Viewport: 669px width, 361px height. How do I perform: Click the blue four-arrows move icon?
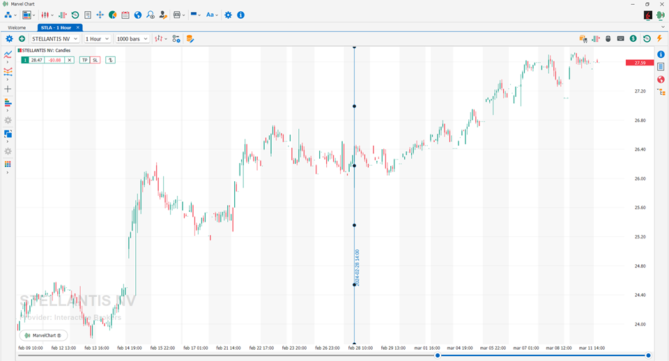click(x=100, y=15)
